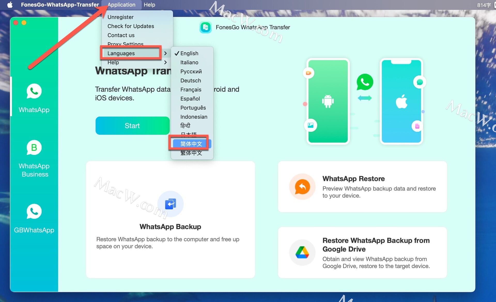The image size is (496, 302).
Task: Open the WhatsApp Backup card
Action: 171,220
